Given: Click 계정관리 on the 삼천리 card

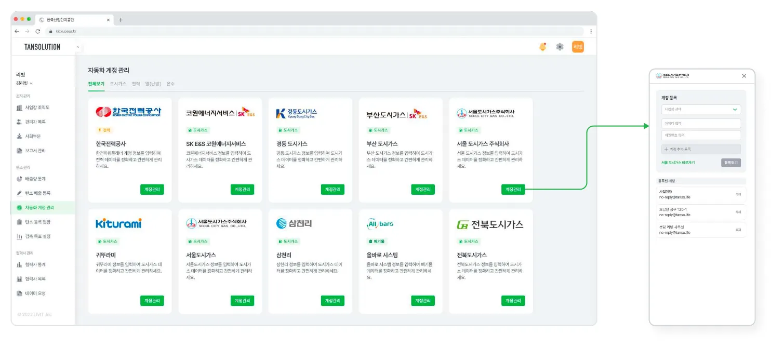Looking at the screenshot, I should click(332, 301).
